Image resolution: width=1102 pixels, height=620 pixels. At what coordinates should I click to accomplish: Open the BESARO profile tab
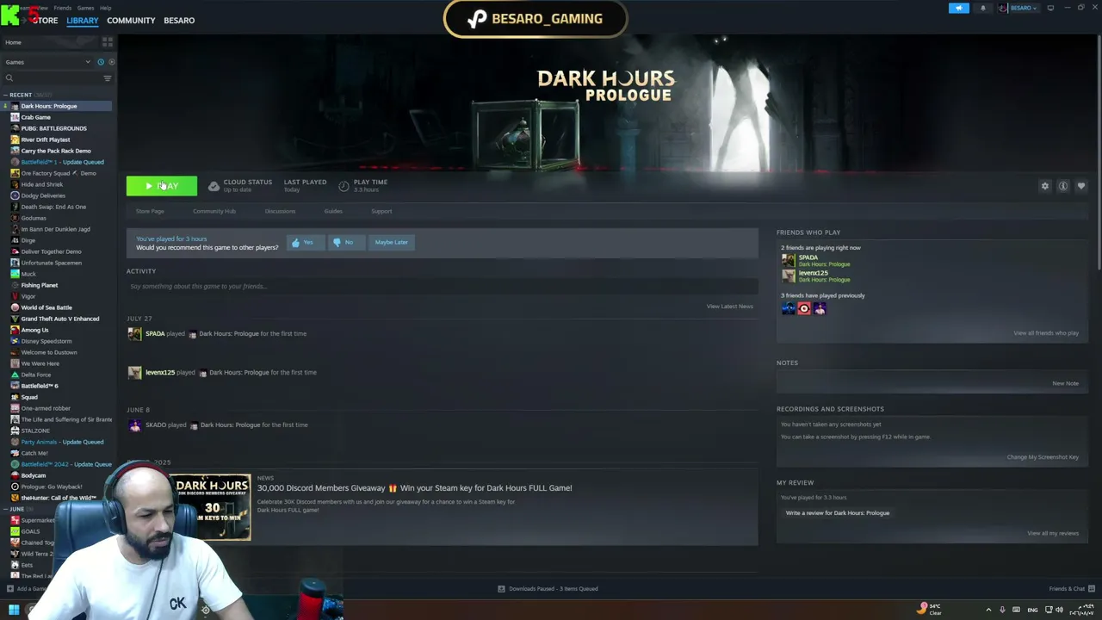179,20
